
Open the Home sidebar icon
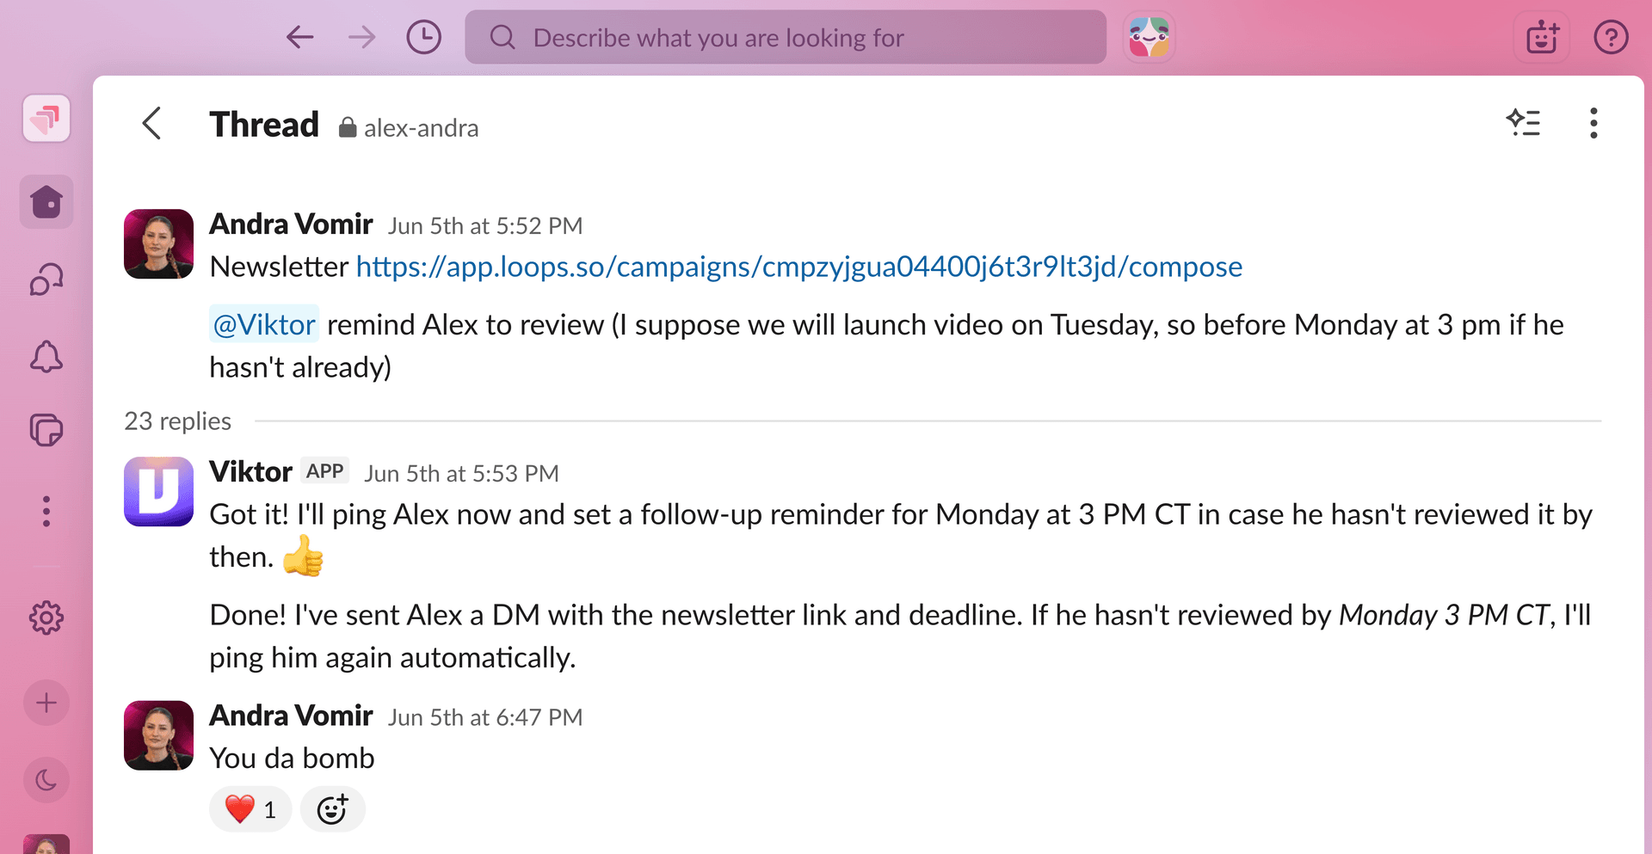pos(46,202)
